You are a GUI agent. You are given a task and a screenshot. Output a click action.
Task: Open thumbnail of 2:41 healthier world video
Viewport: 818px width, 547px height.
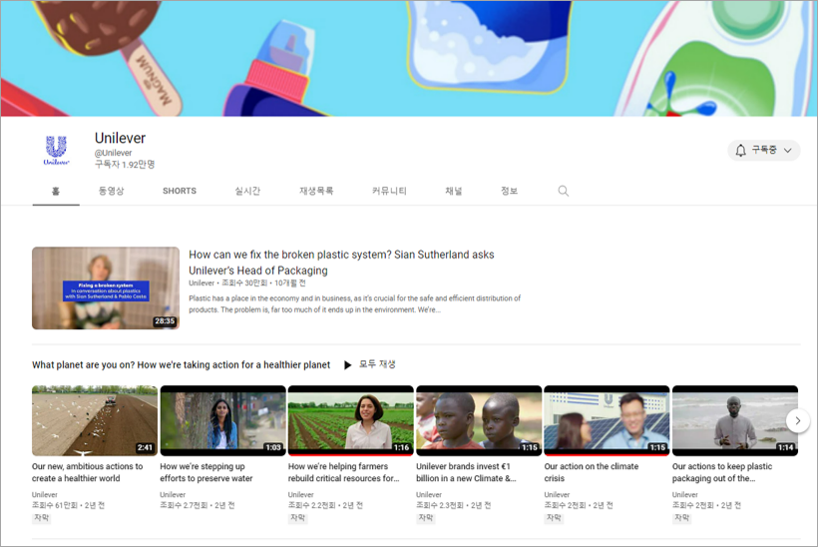95,420
